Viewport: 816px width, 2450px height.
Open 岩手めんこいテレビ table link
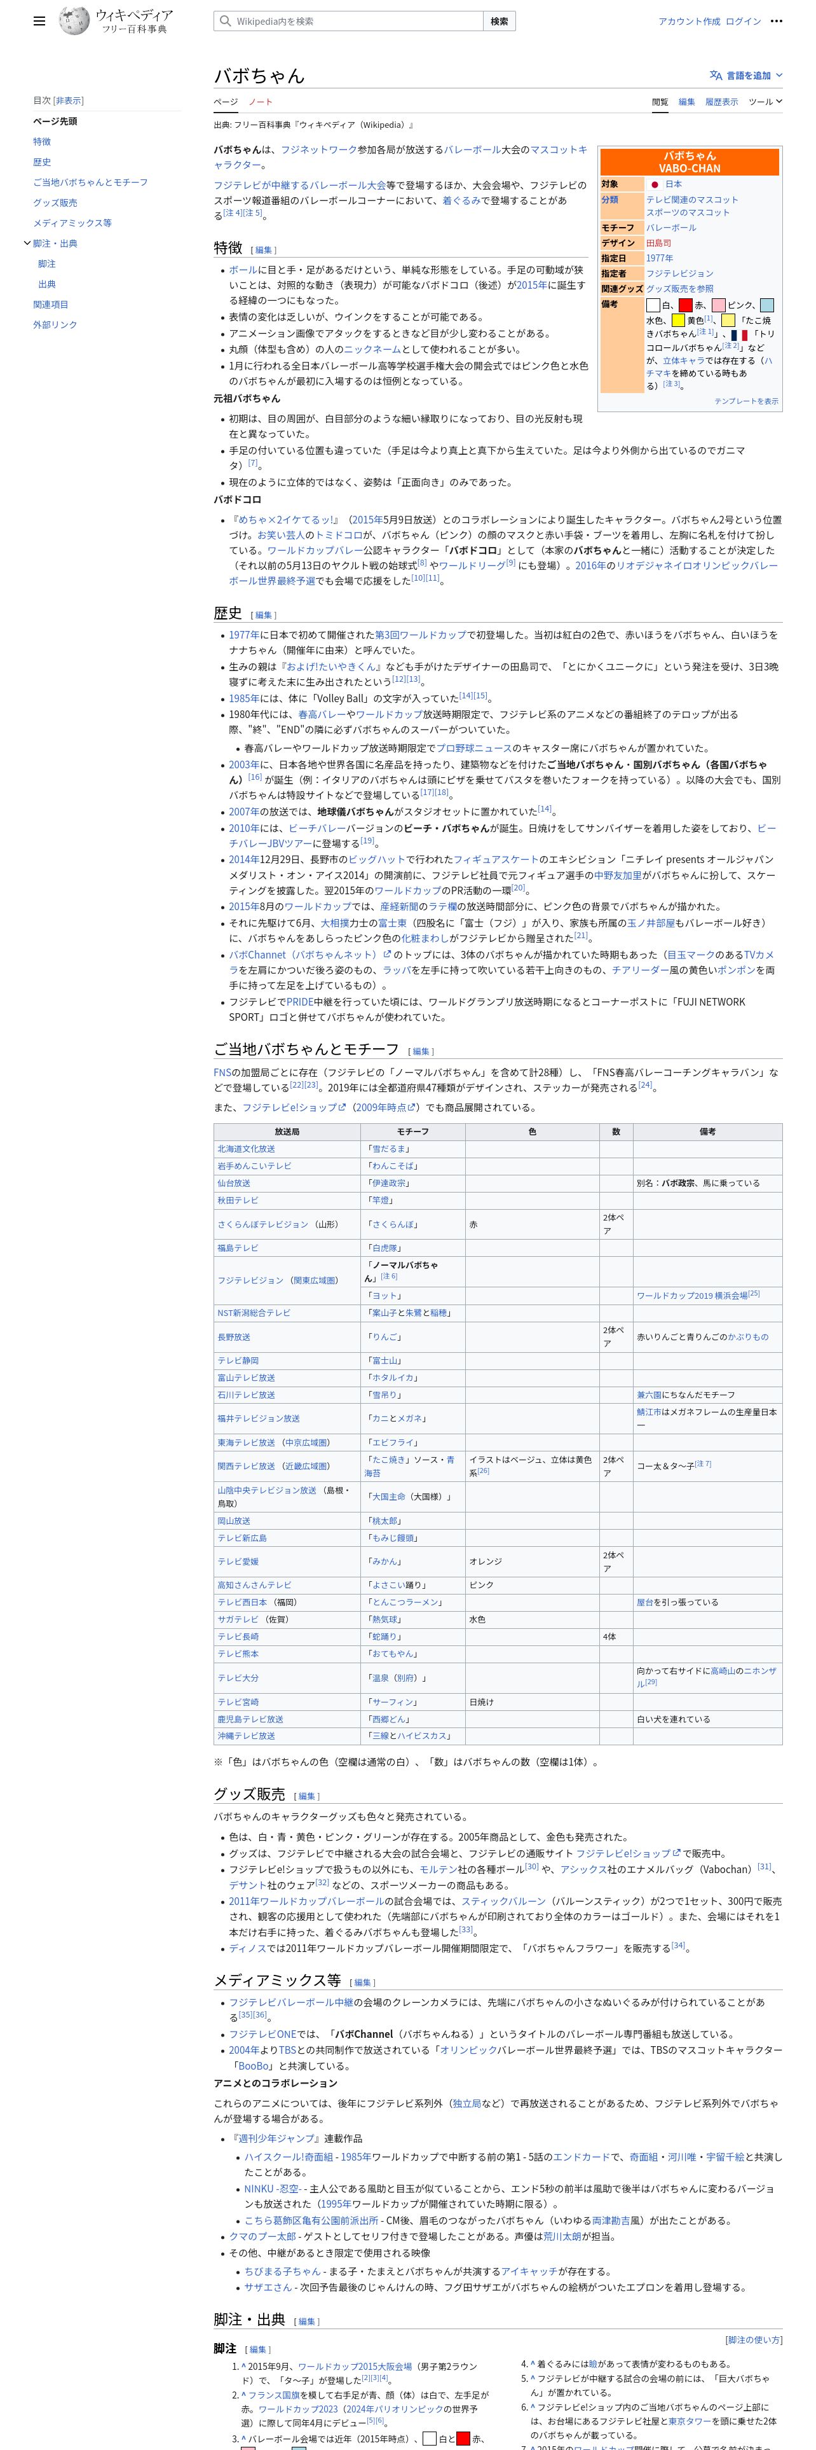click(255, 1166)
